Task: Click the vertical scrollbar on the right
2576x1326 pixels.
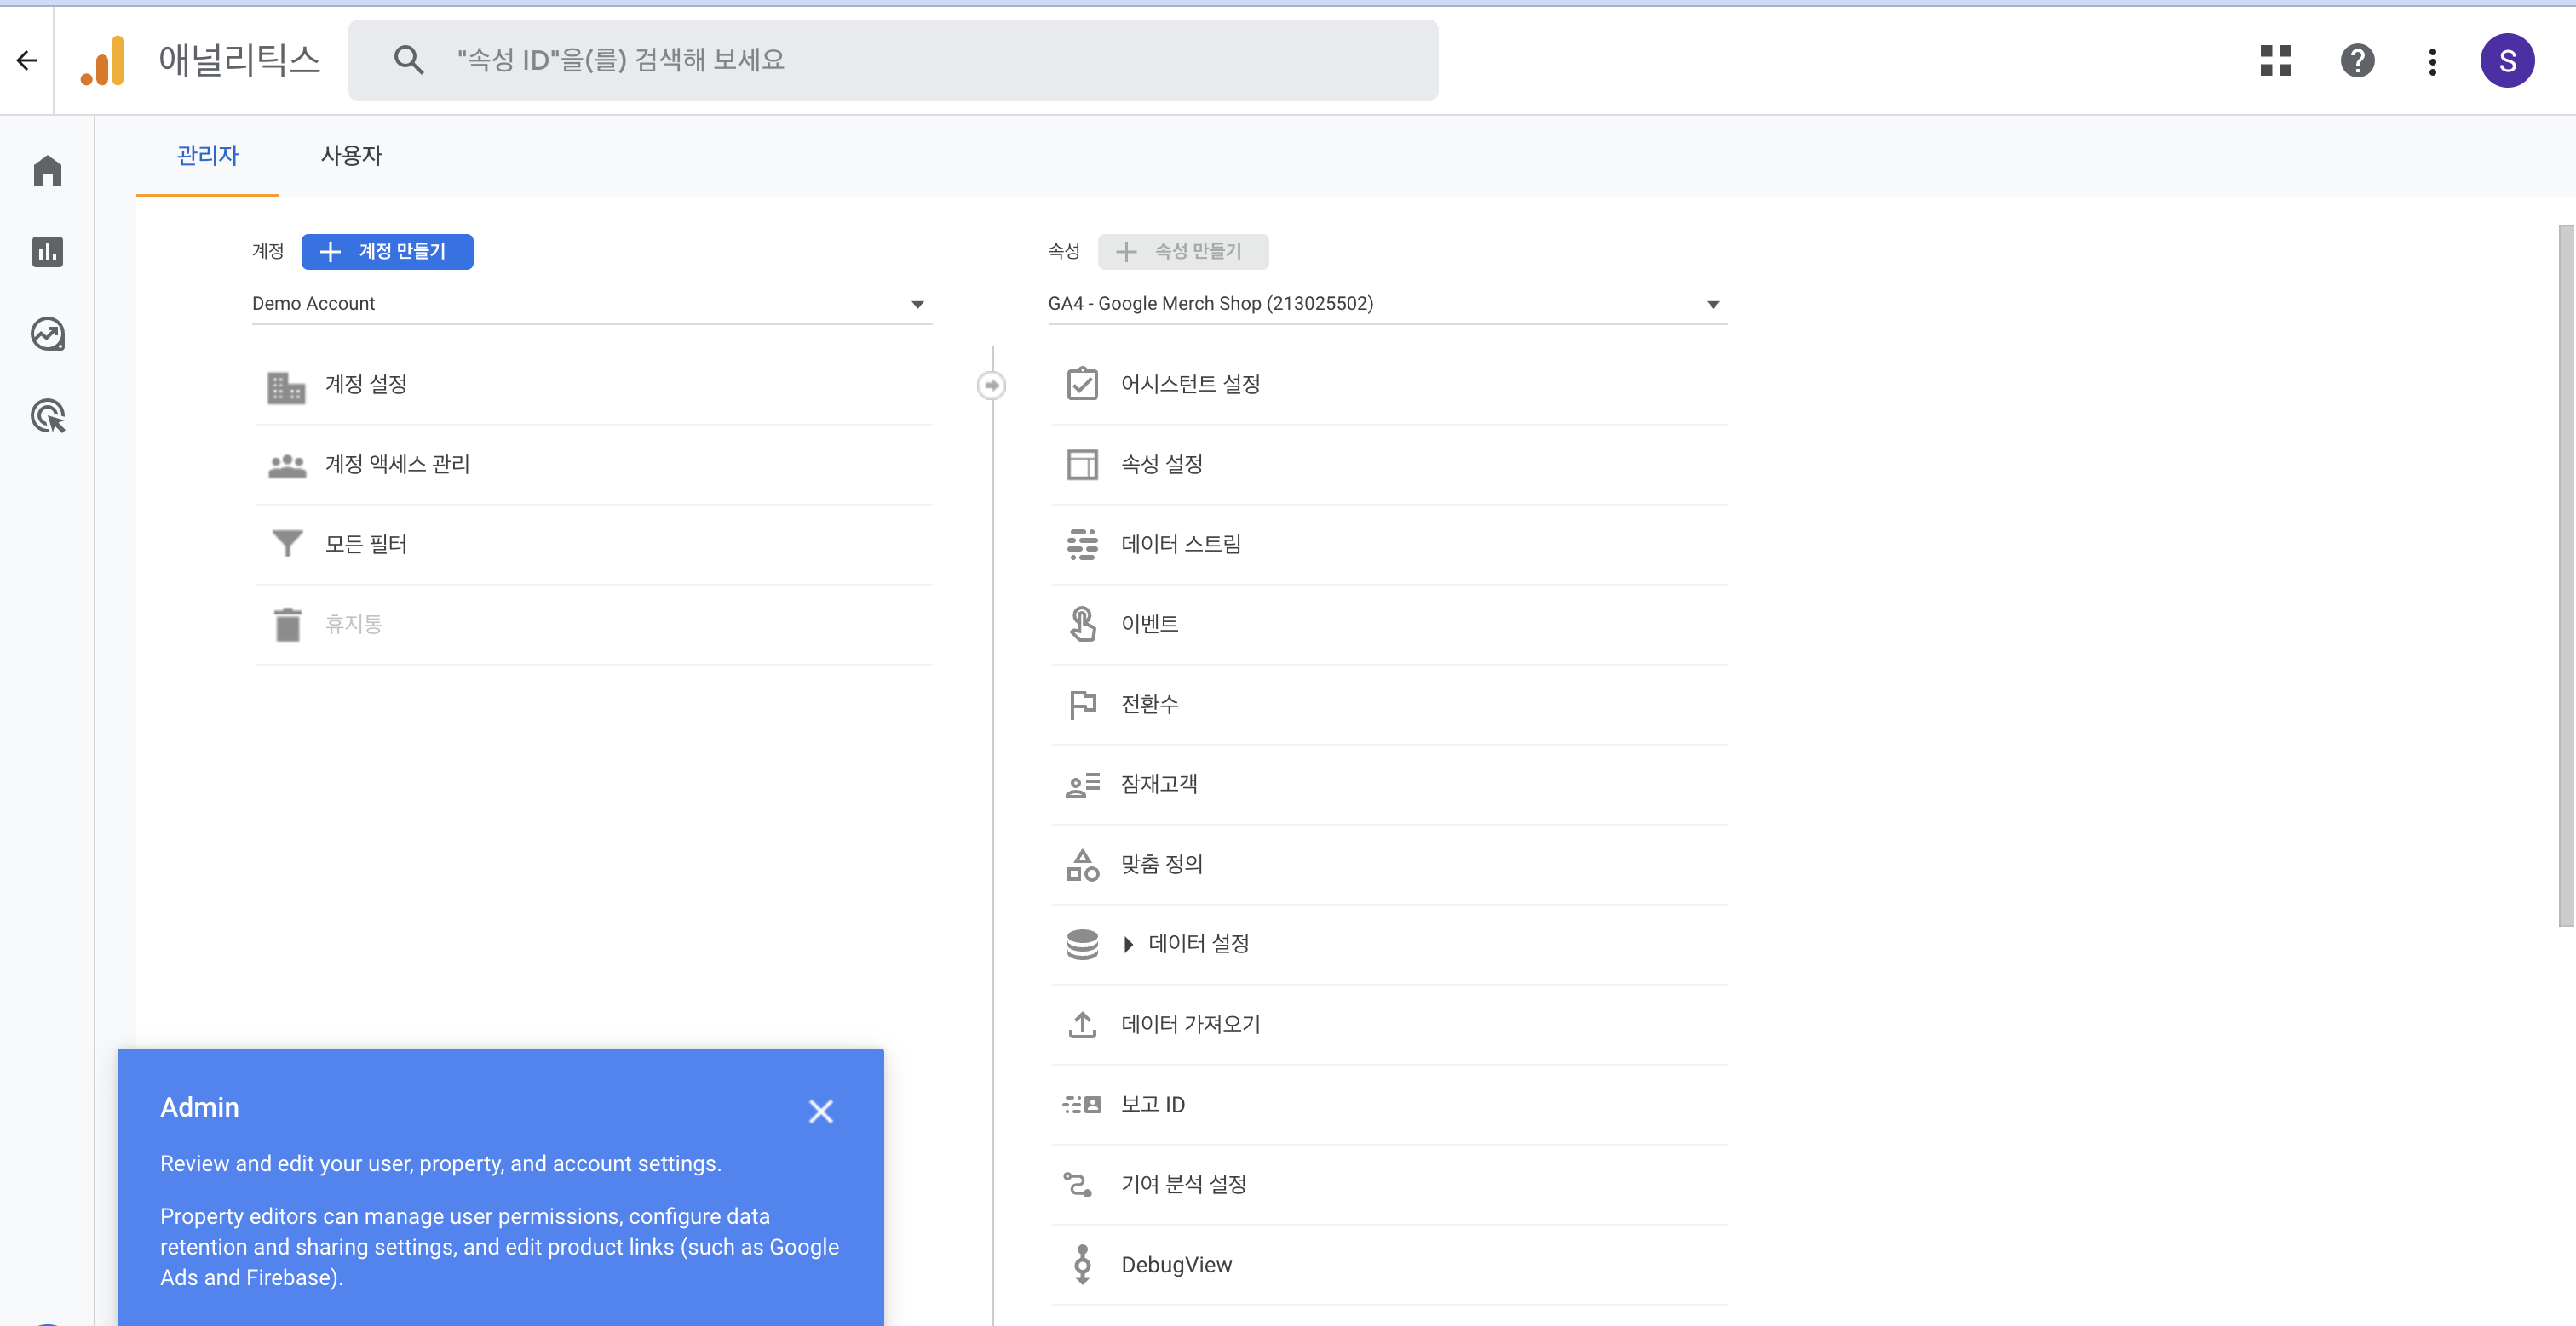Action: (x=2565, y=574)
